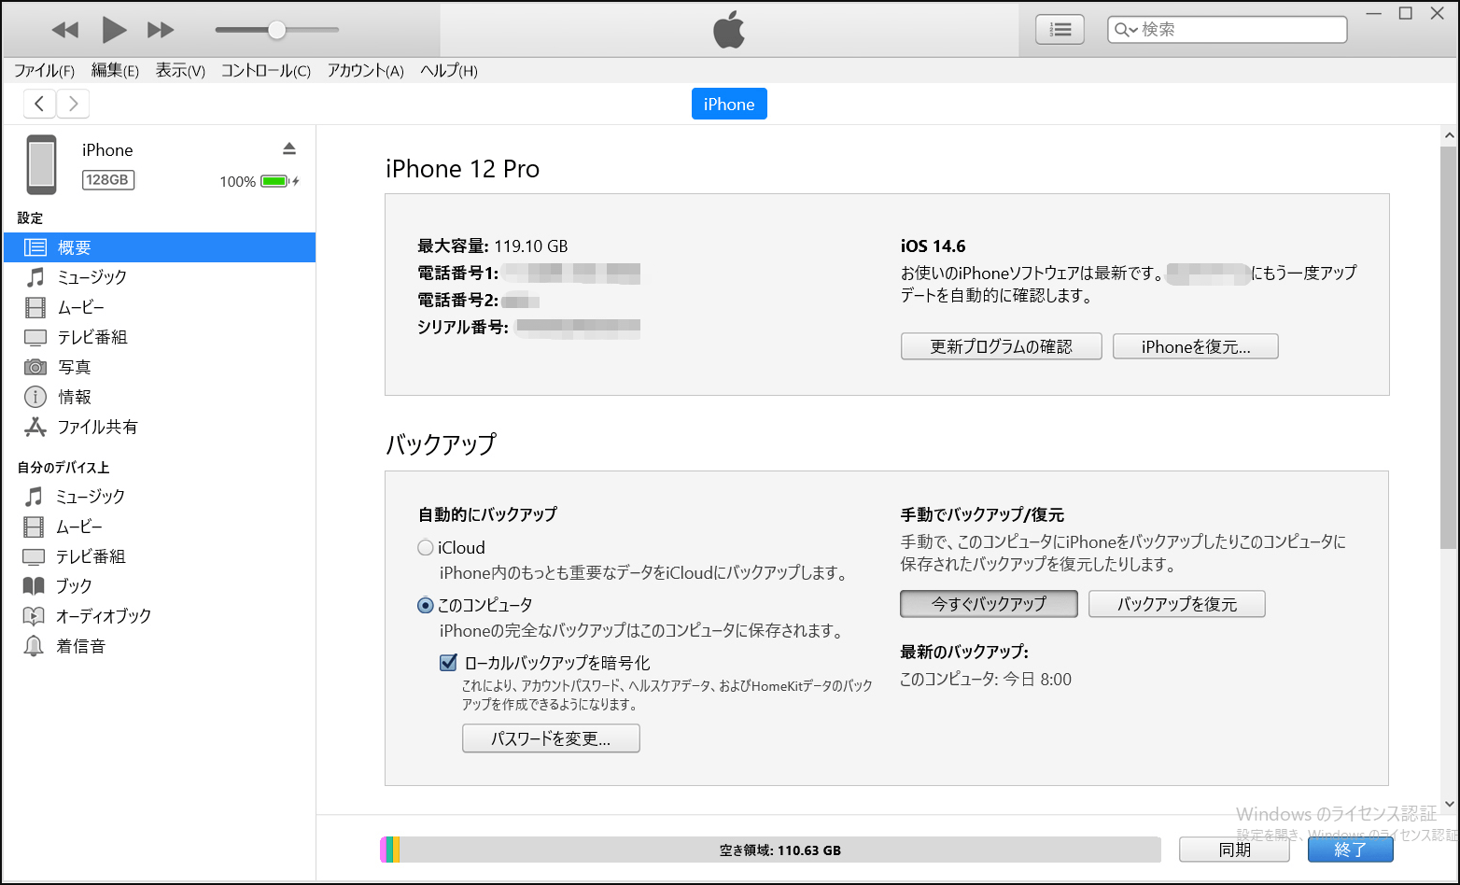Click the Apple logo in the toolbar

pyautogui.click(x=729, y=29)
